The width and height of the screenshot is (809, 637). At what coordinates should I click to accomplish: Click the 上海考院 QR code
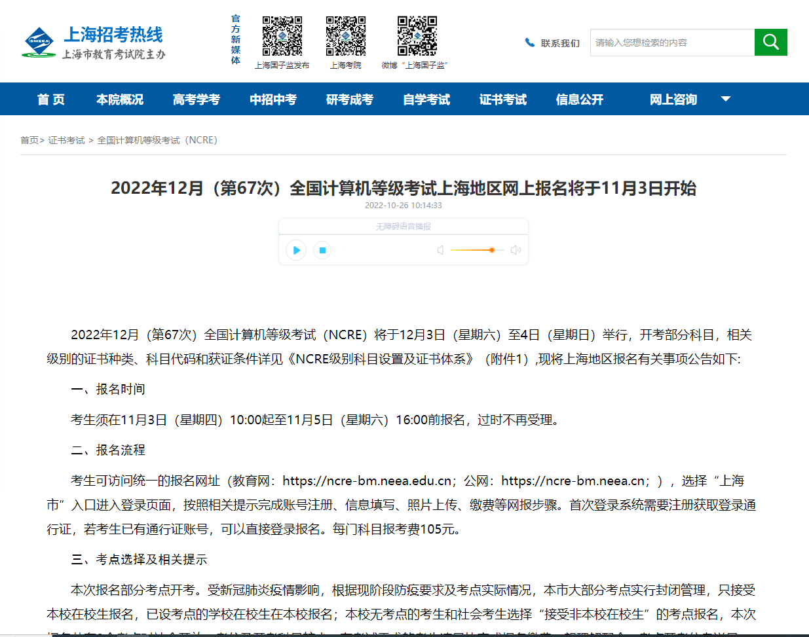(346, 36)
